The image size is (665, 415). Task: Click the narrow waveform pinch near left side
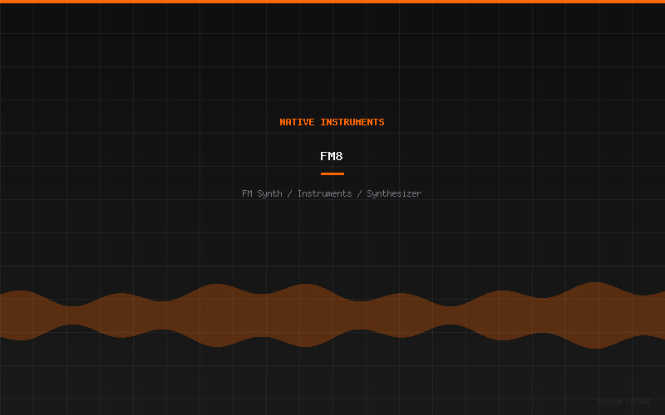point(75,315)
